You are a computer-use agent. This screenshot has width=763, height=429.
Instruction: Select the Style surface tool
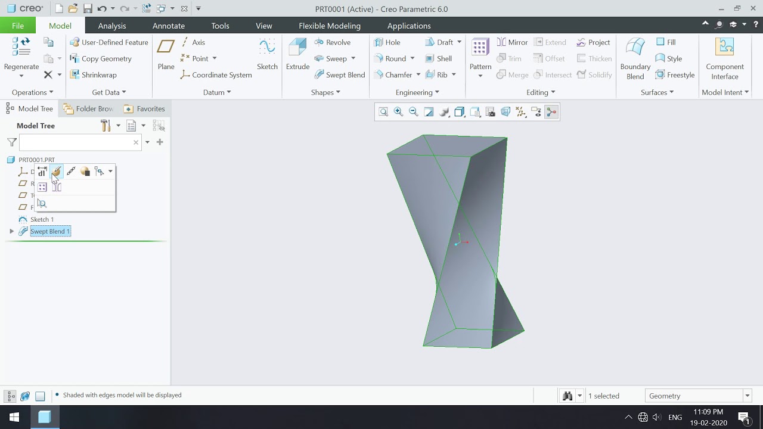click(x=668, y=58)
